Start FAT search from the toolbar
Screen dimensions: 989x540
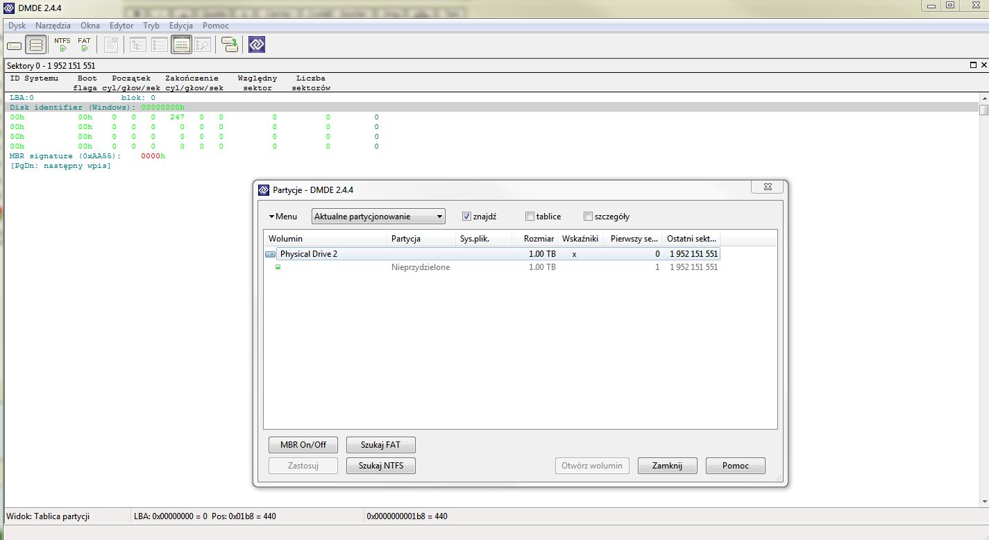tap(84, 45)
